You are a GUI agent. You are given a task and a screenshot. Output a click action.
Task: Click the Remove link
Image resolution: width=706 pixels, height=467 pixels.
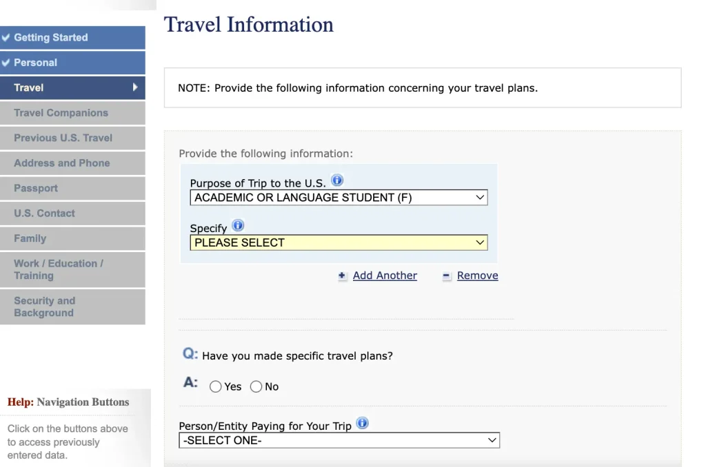pos(477,276)
